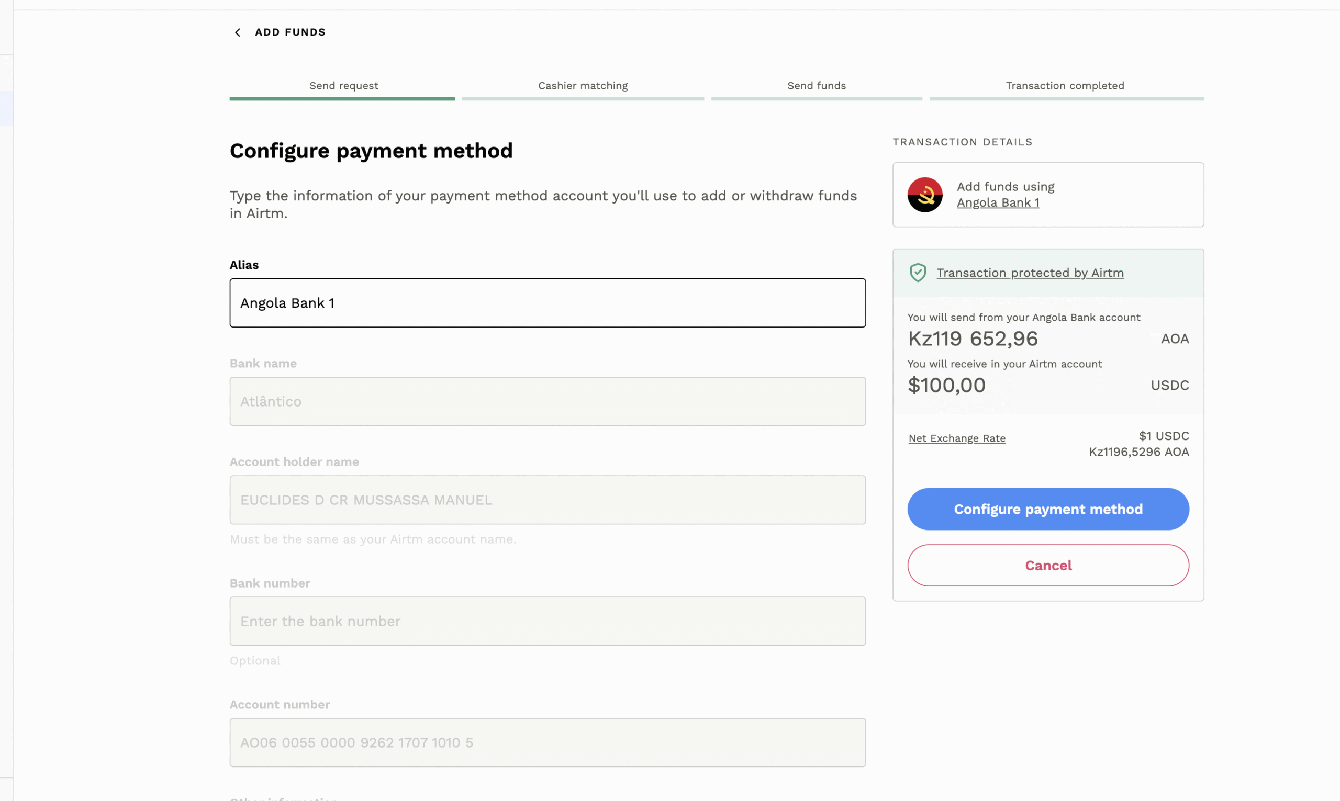Click the USDC currency label
This screenshot has height=801, width=1340.
(1169, 386)
